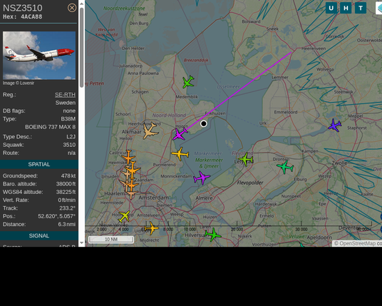This screenshot has height=306, width=382.
Task: Select the orange aircraft near Castricum
Action: pyautogui.click(x=128, y=157)
